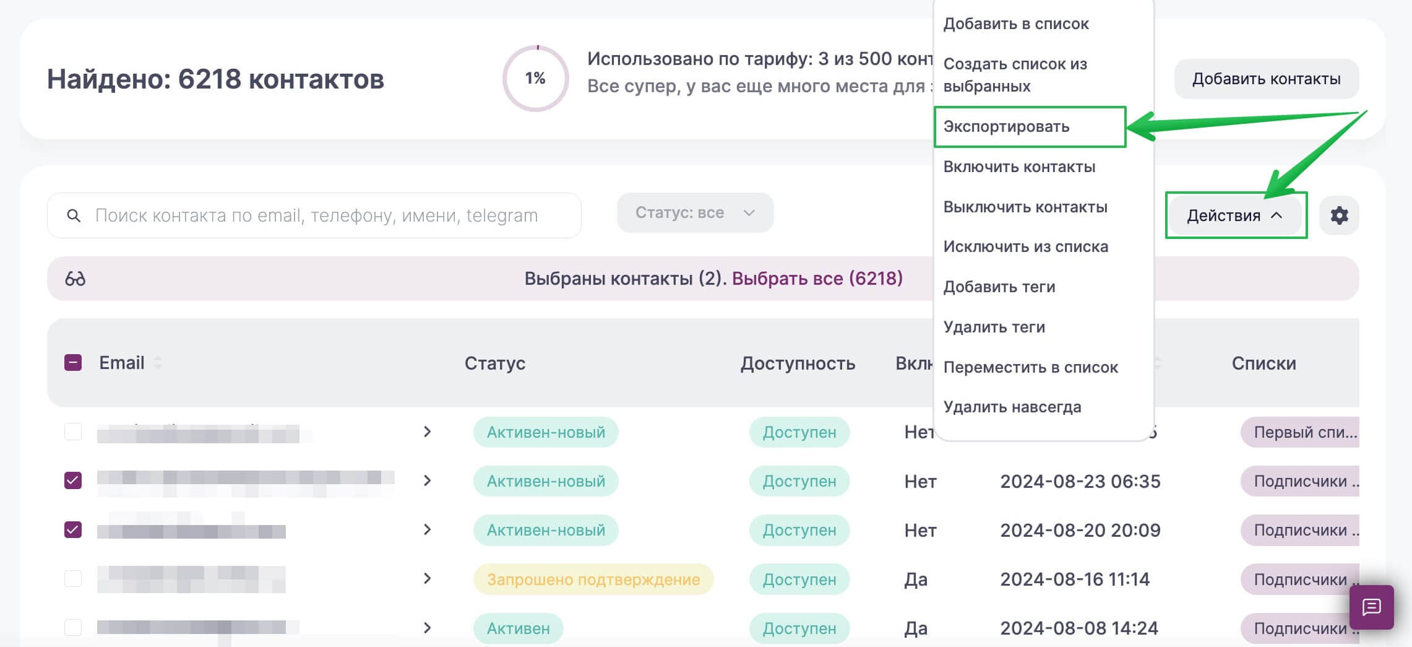Select Включить контакты menu item

1019,167
